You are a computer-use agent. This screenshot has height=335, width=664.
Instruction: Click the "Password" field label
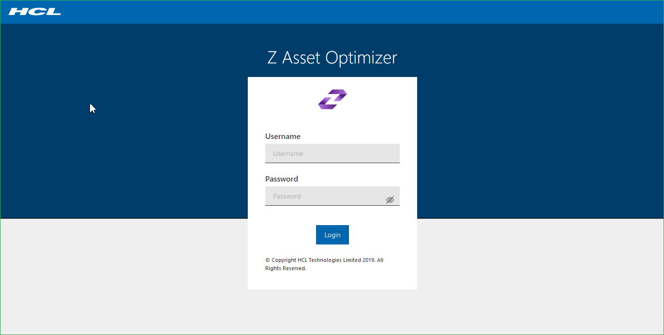tap(282, 179)
